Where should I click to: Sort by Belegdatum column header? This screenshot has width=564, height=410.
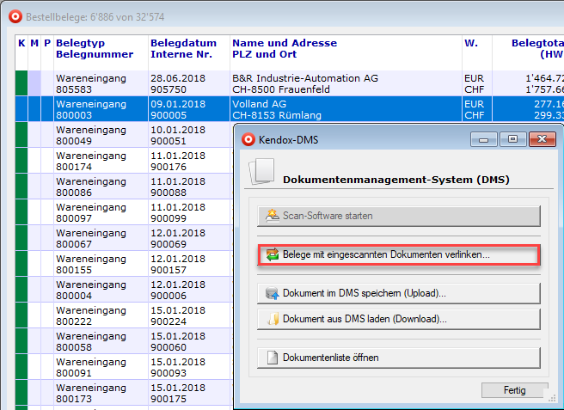[x=183, y=48]
